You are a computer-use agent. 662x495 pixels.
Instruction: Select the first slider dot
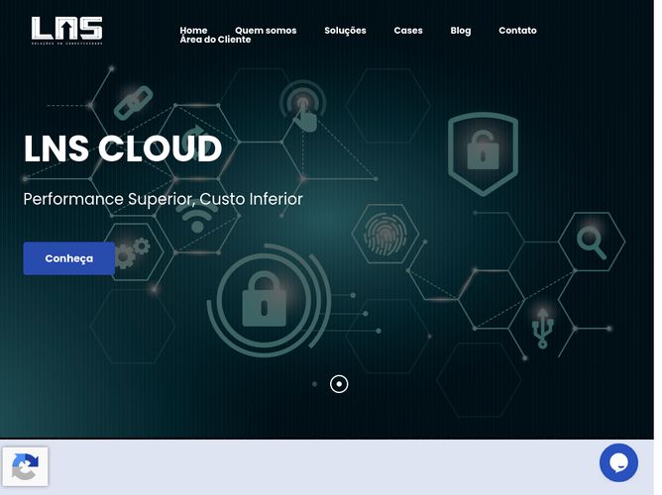[314, 384]
